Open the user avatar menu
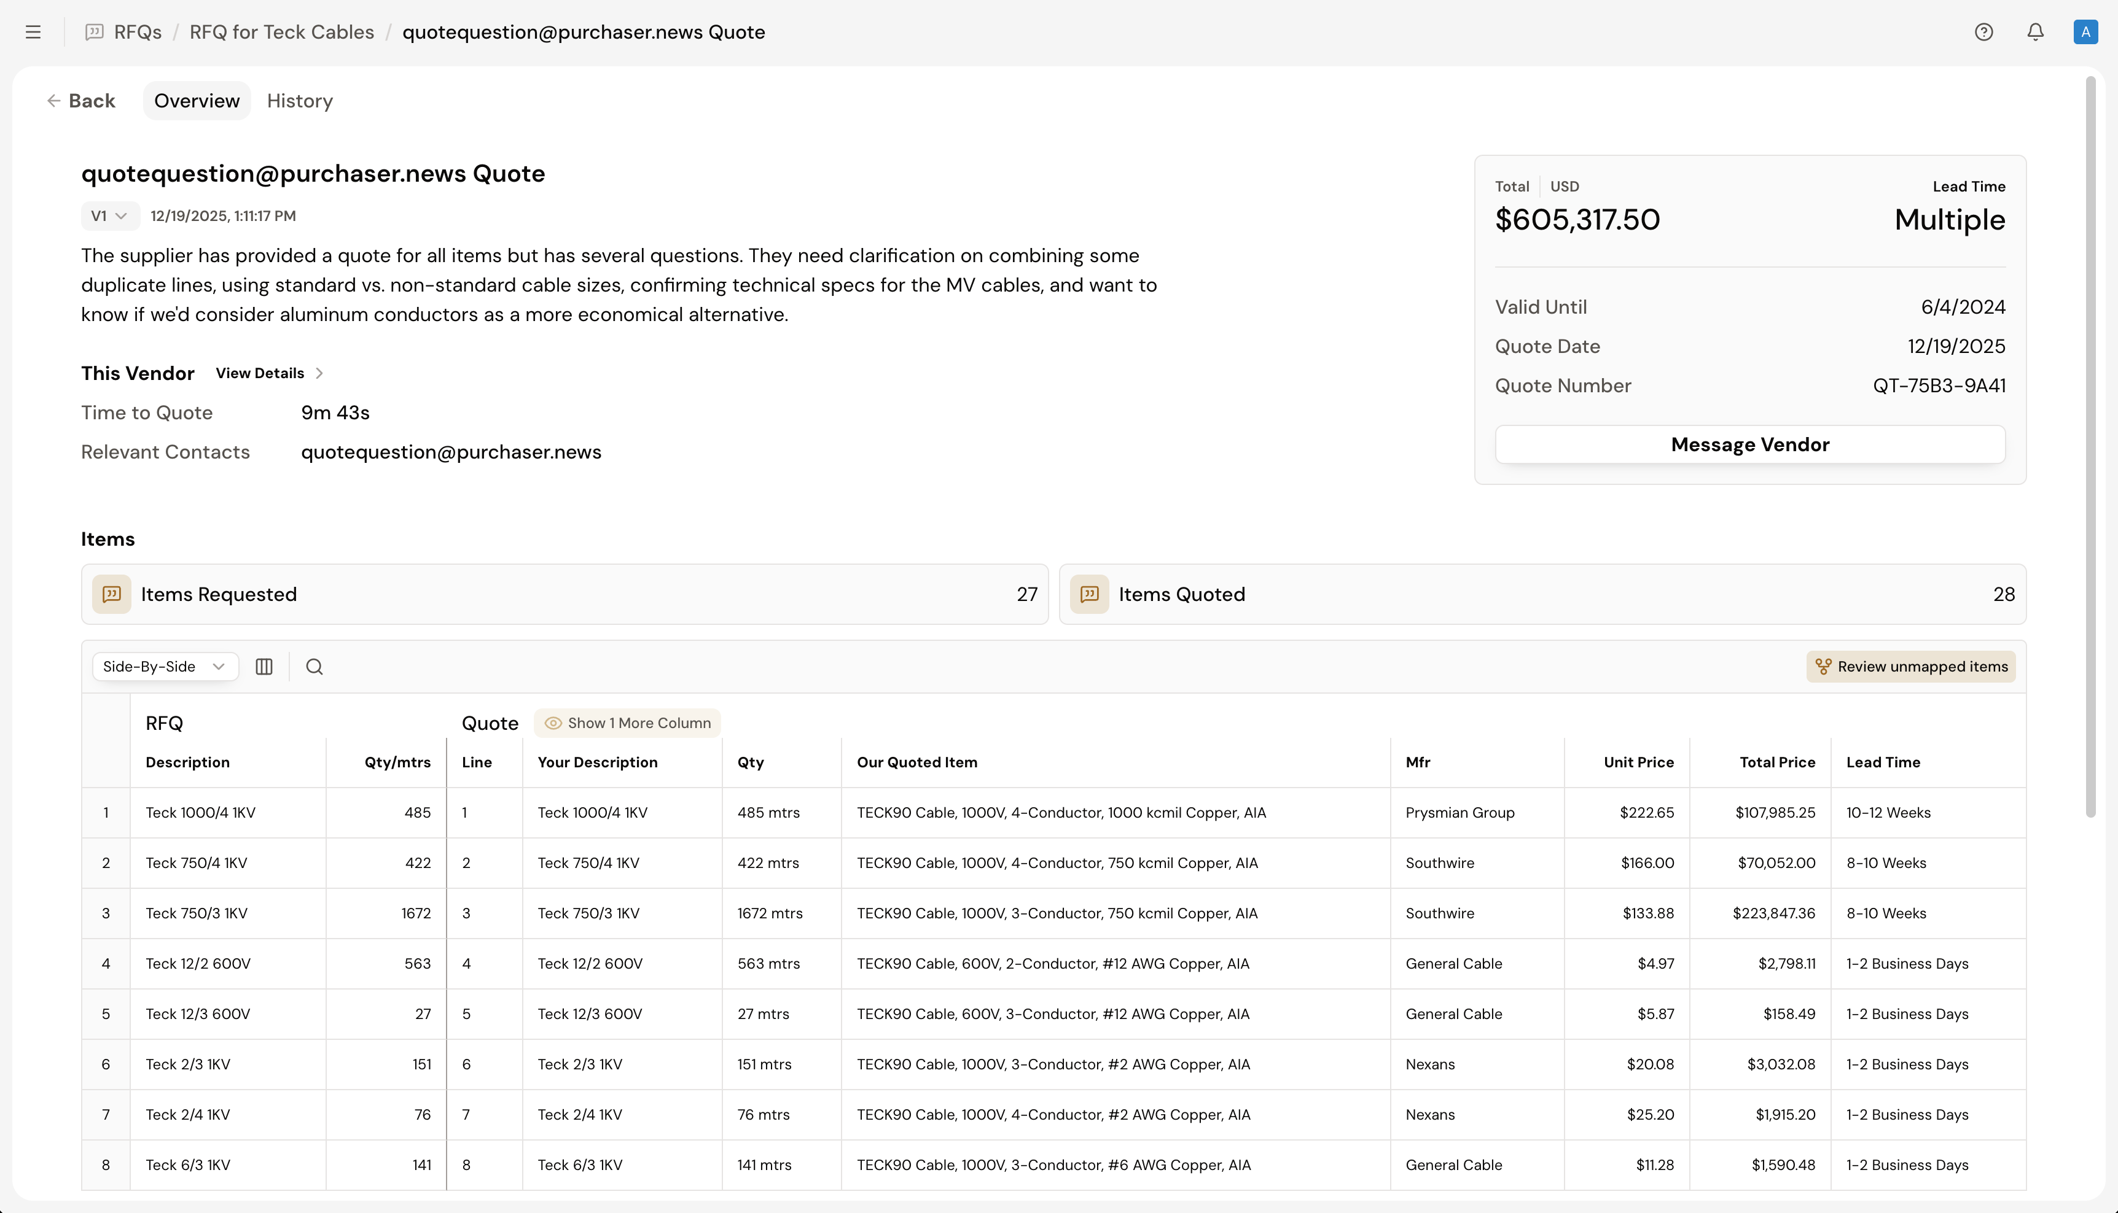Screen dimensions: 2118x1213 (2085, 32)
